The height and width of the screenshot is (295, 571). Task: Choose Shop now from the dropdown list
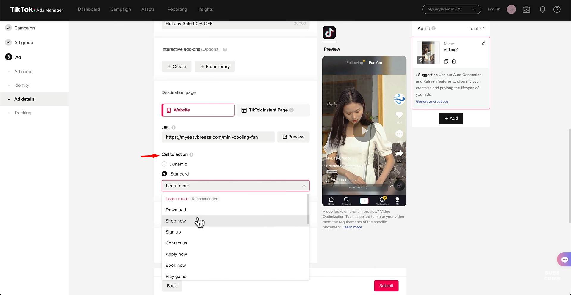tap(176, 221)
